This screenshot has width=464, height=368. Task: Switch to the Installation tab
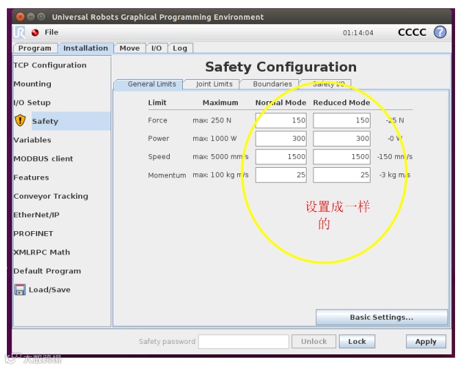85,48
